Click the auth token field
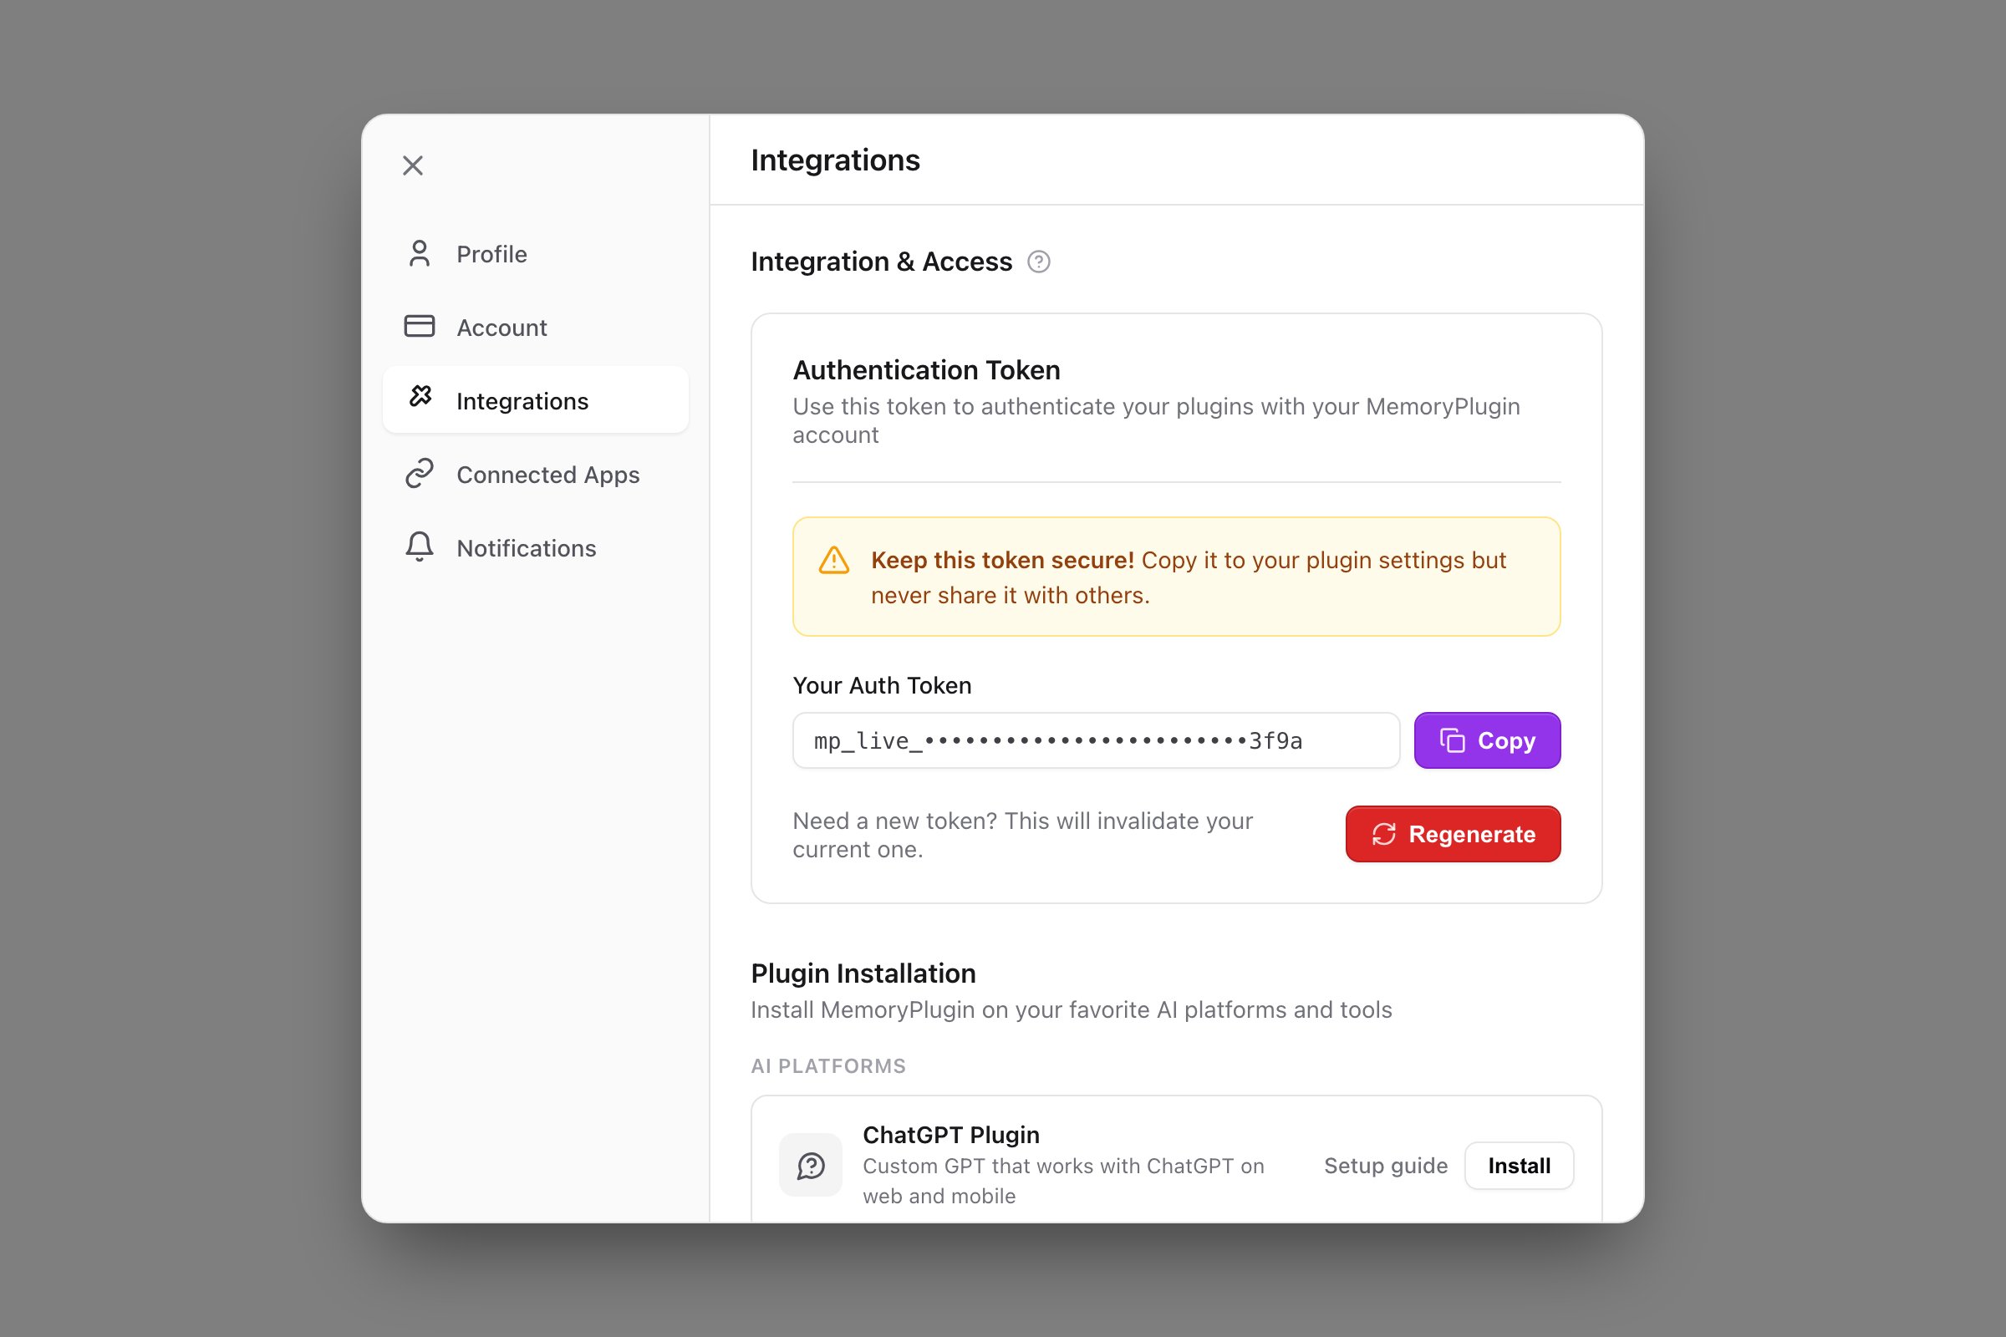 tap(1095, 740)
